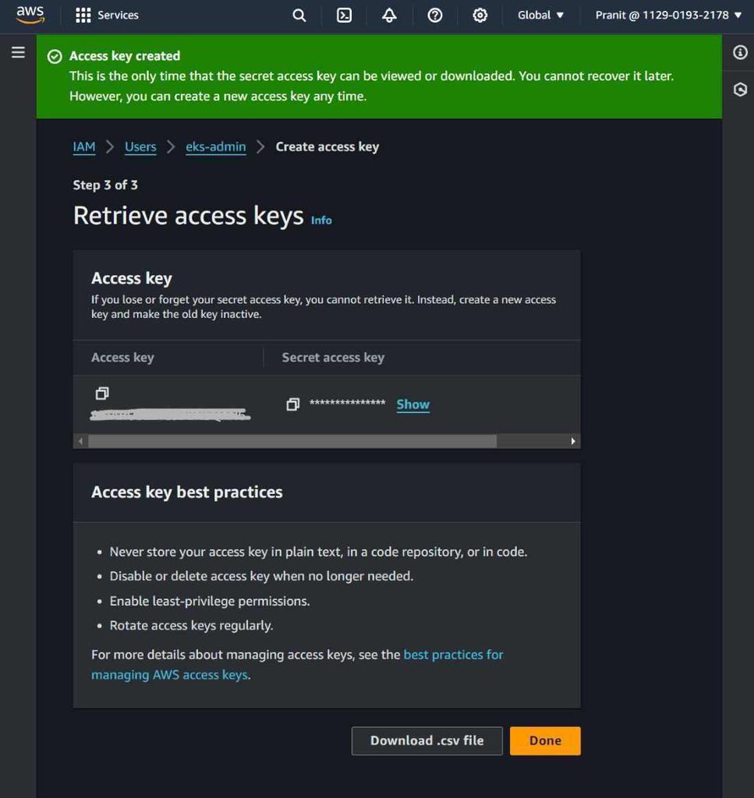Open the Info side panel on the right
Viewport: 754px width, 798px height.
pos(738,52)
